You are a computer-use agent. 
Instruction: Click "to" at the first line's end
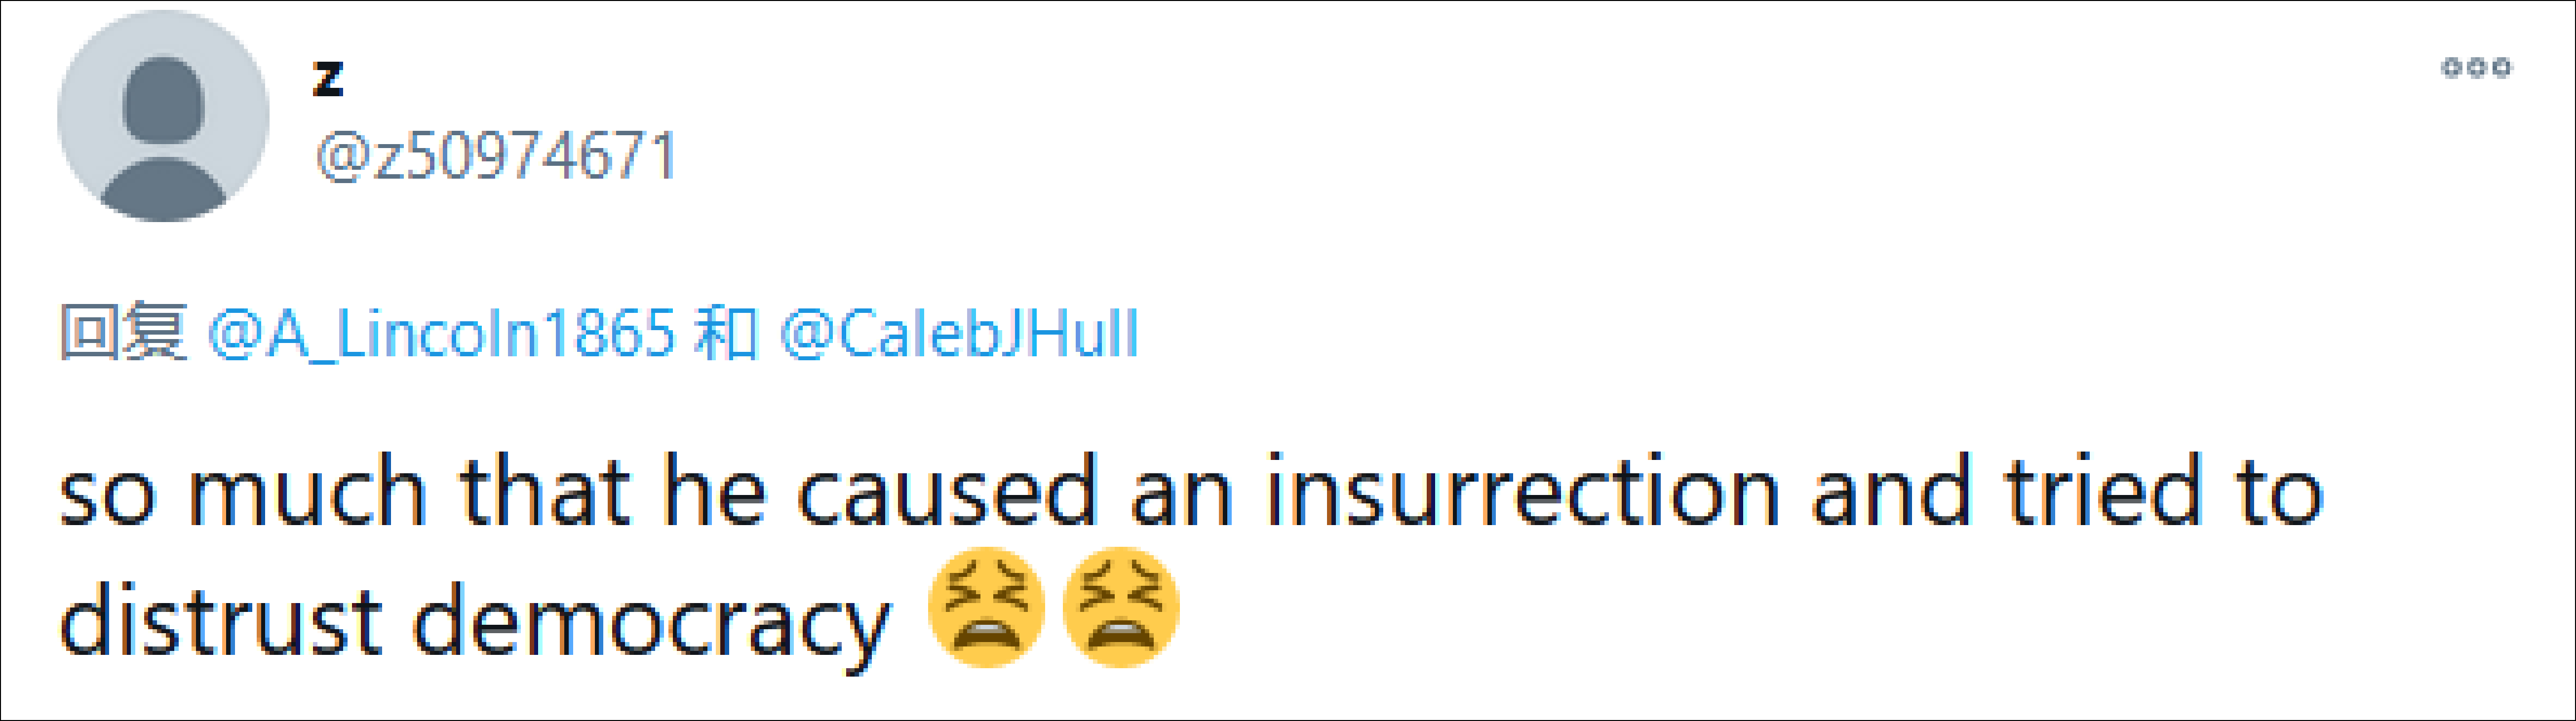(x=2280, y=492)
